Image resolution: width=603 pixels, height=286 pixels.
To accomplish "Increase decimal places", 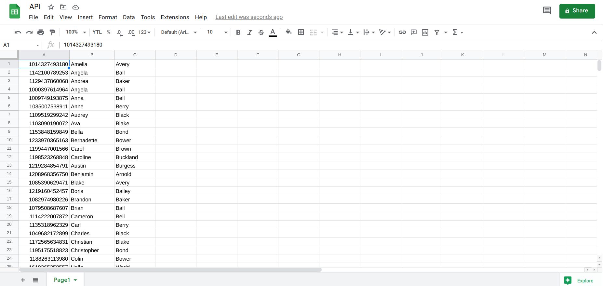I will [x=131, y=32].
